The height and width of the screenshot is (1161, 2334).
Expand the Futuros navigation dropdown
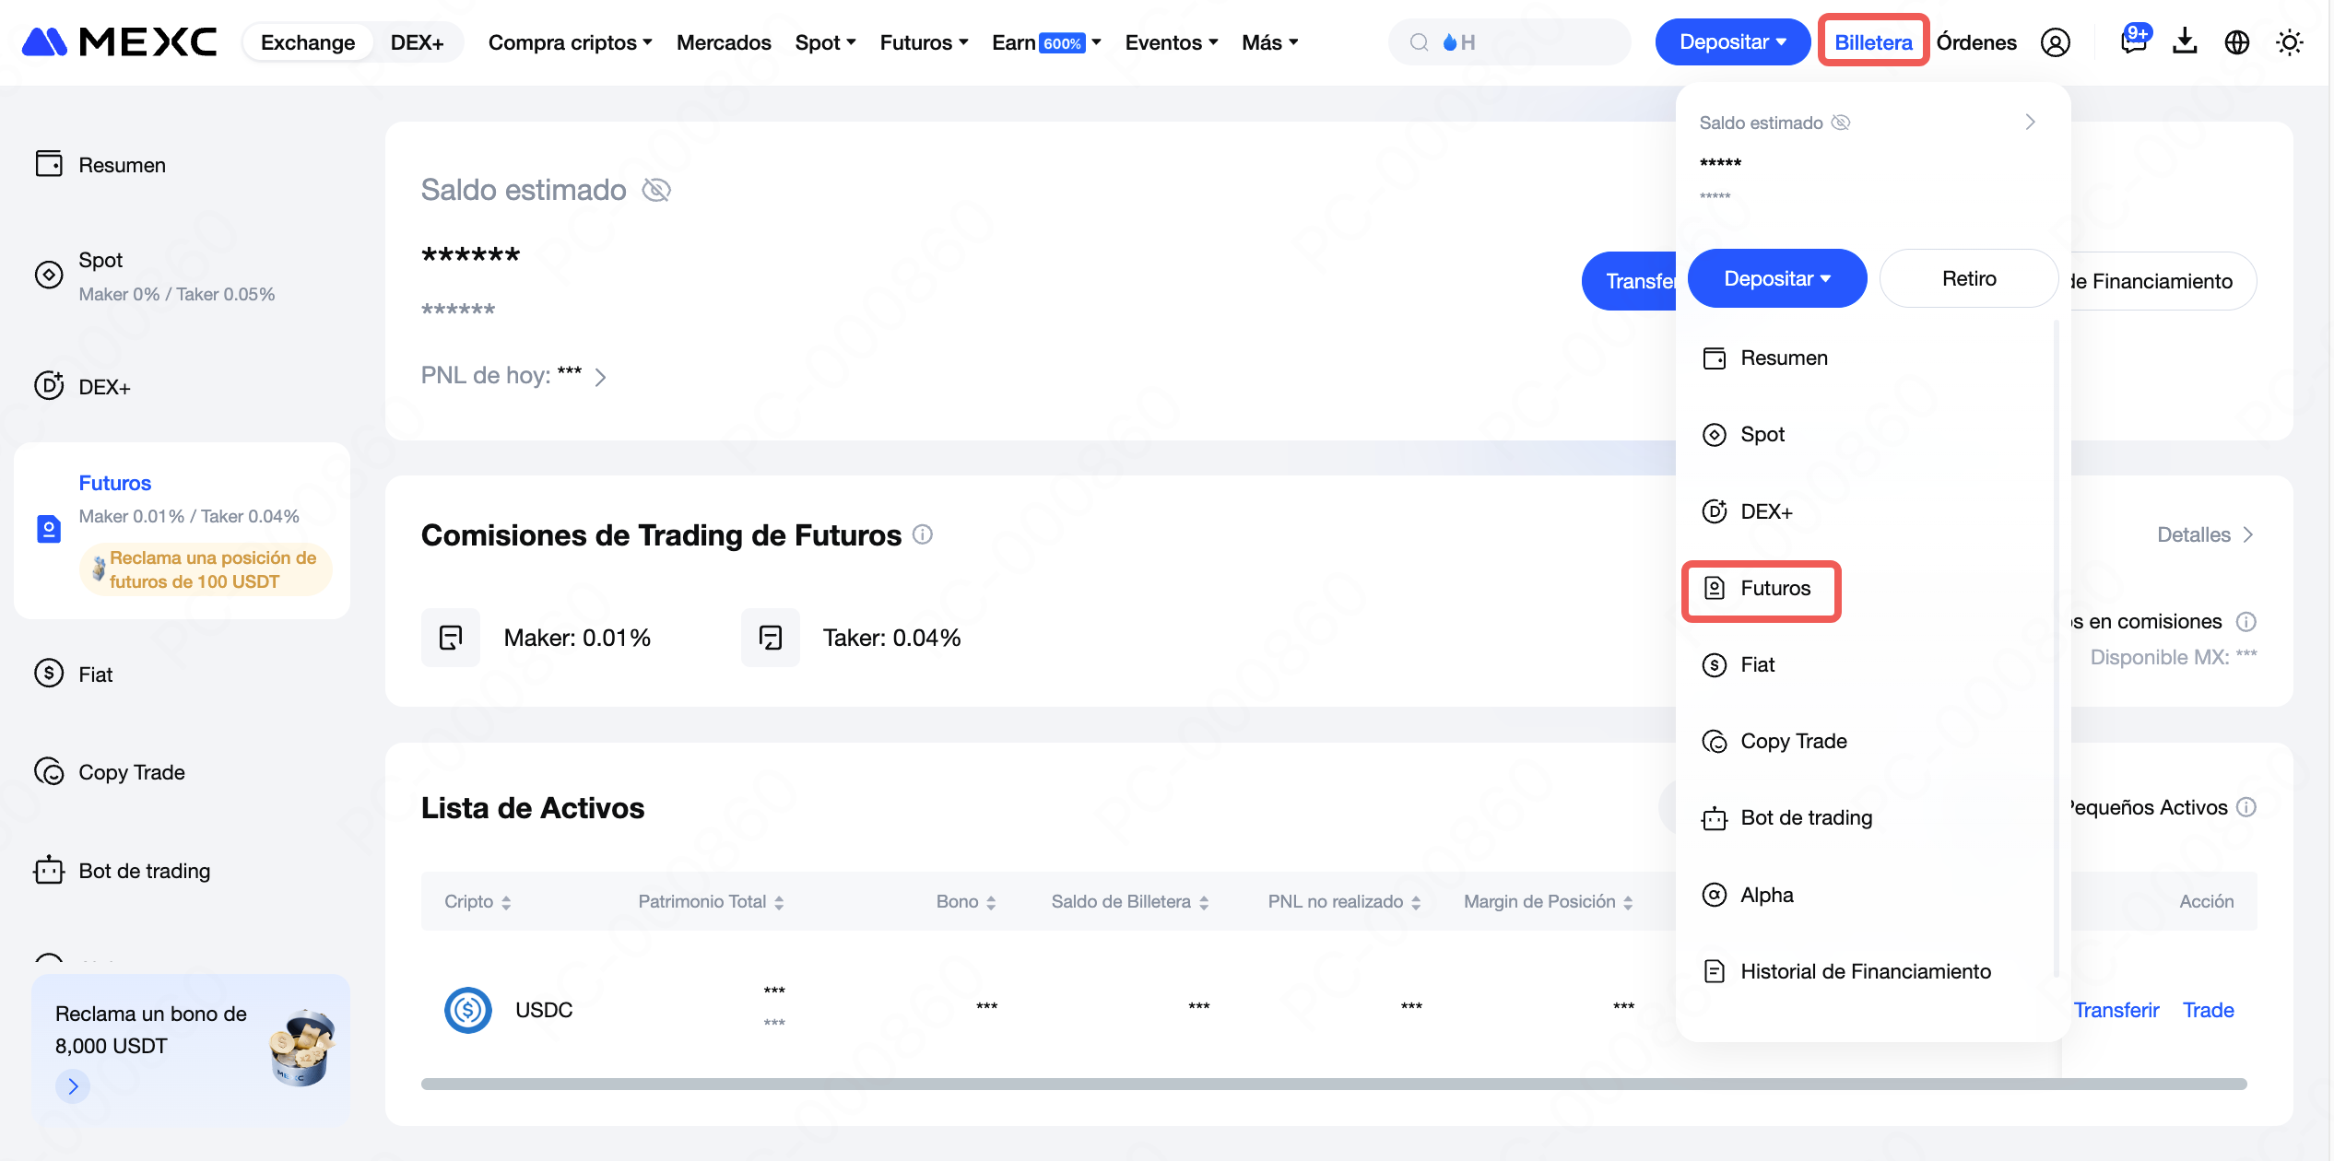tap(924, 42)
